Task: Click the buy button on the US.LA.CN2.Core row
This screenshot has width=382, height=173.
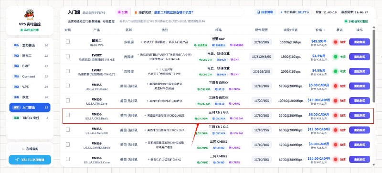Action: tap(360, 130)
